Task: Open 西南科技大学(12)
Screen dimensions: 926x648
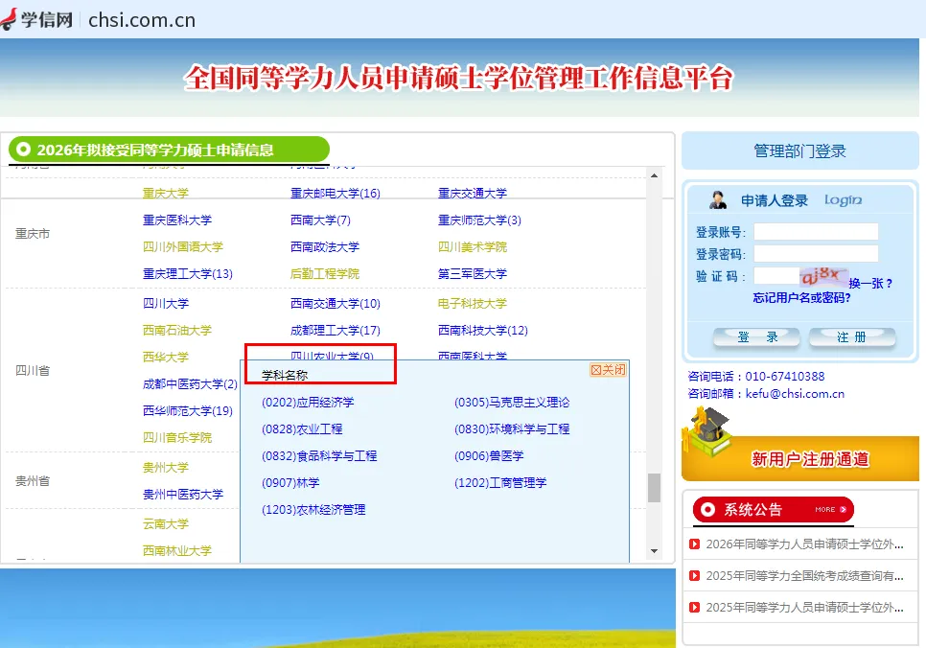Action: [483, 330]
